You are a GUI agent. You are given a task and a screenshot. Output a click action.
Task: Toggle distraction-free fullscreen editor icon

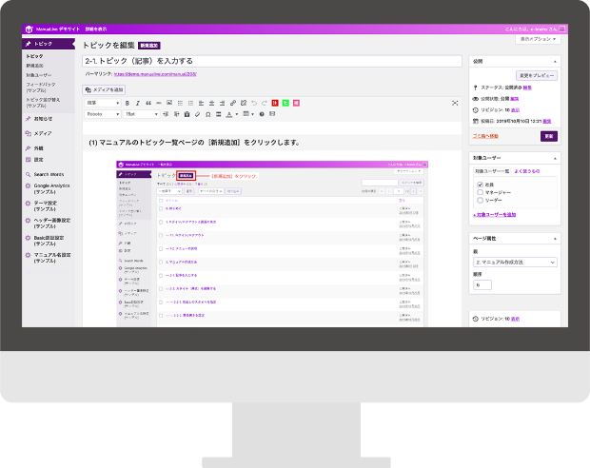(x=455, y=102)
